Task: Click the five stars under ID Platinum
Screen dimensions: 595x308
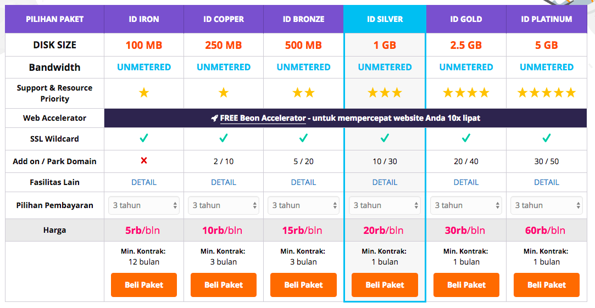Action: pos(547,92)
